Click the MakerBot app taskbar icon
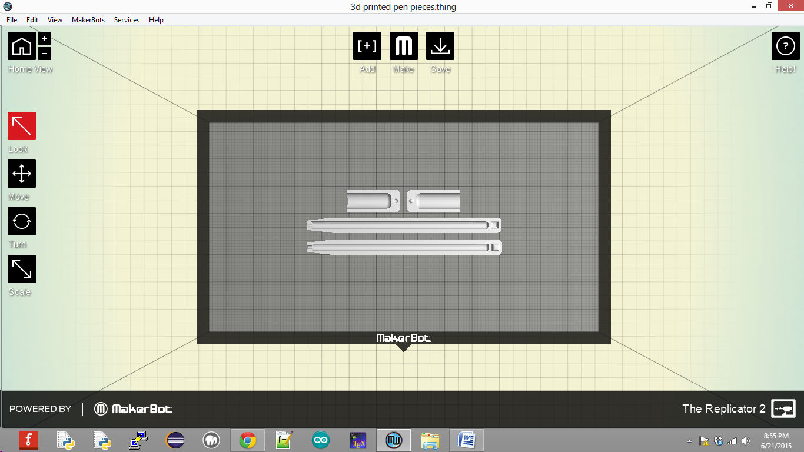The height and width of the screenshot is (452, 804). 394,440
